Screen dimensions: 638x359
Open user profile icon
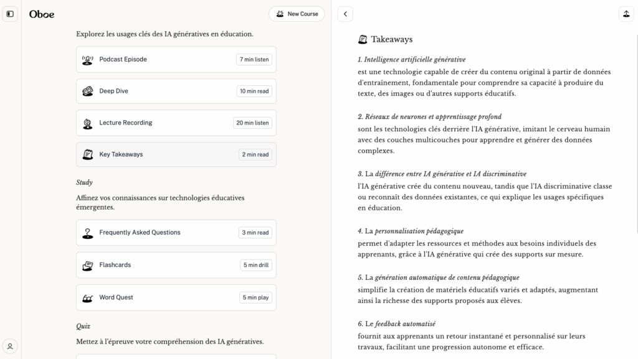[x=10, y=346]
